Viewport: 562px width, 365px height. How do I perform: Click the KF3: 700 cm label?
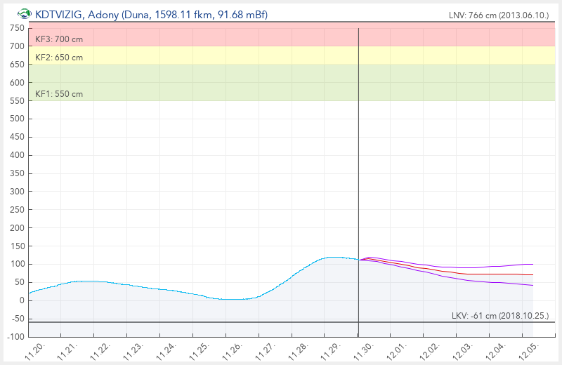coord(59,39)
